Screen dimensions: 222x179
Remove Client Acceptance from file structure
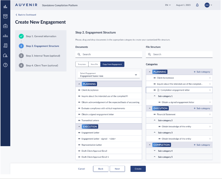[x=210, y=78]
